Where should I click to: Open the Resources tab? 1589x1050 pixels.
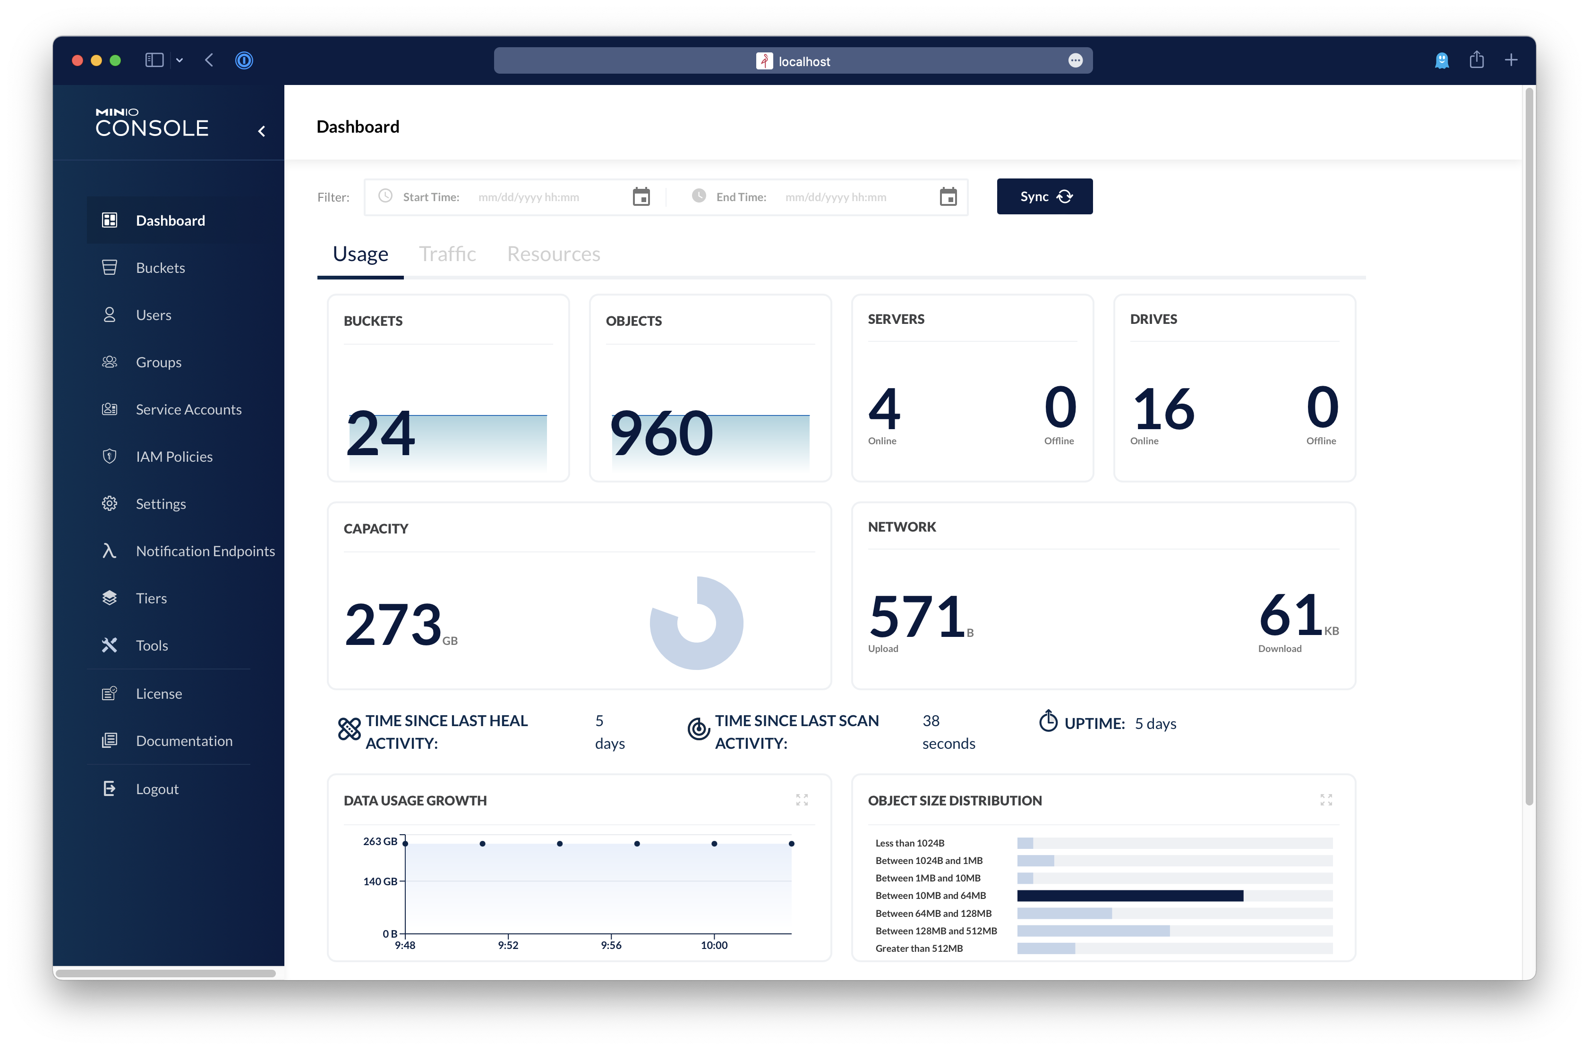553,253
